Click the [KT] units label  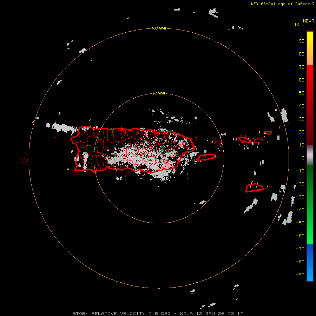[300, 24]
